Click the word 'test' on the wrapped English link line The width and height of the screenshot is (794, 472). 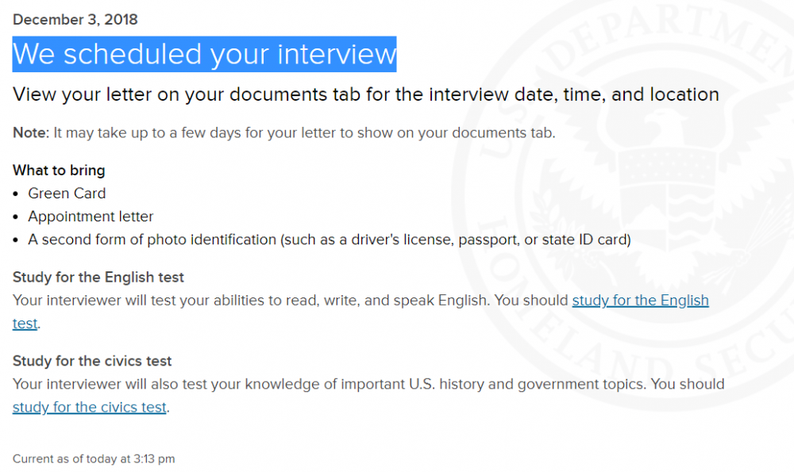coord(25,324)
